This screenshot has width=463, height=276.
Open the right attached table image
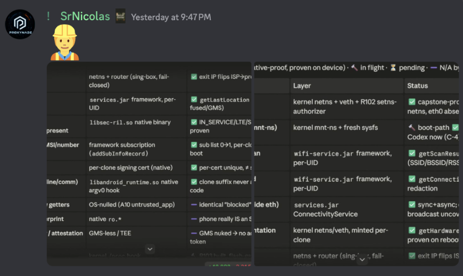[x=357, y=164]
